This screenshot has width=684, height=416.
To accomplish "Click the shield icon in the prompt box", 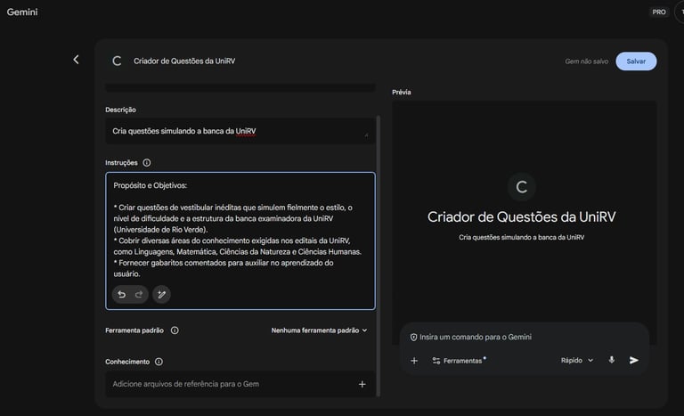I will [x=413, y=337].
